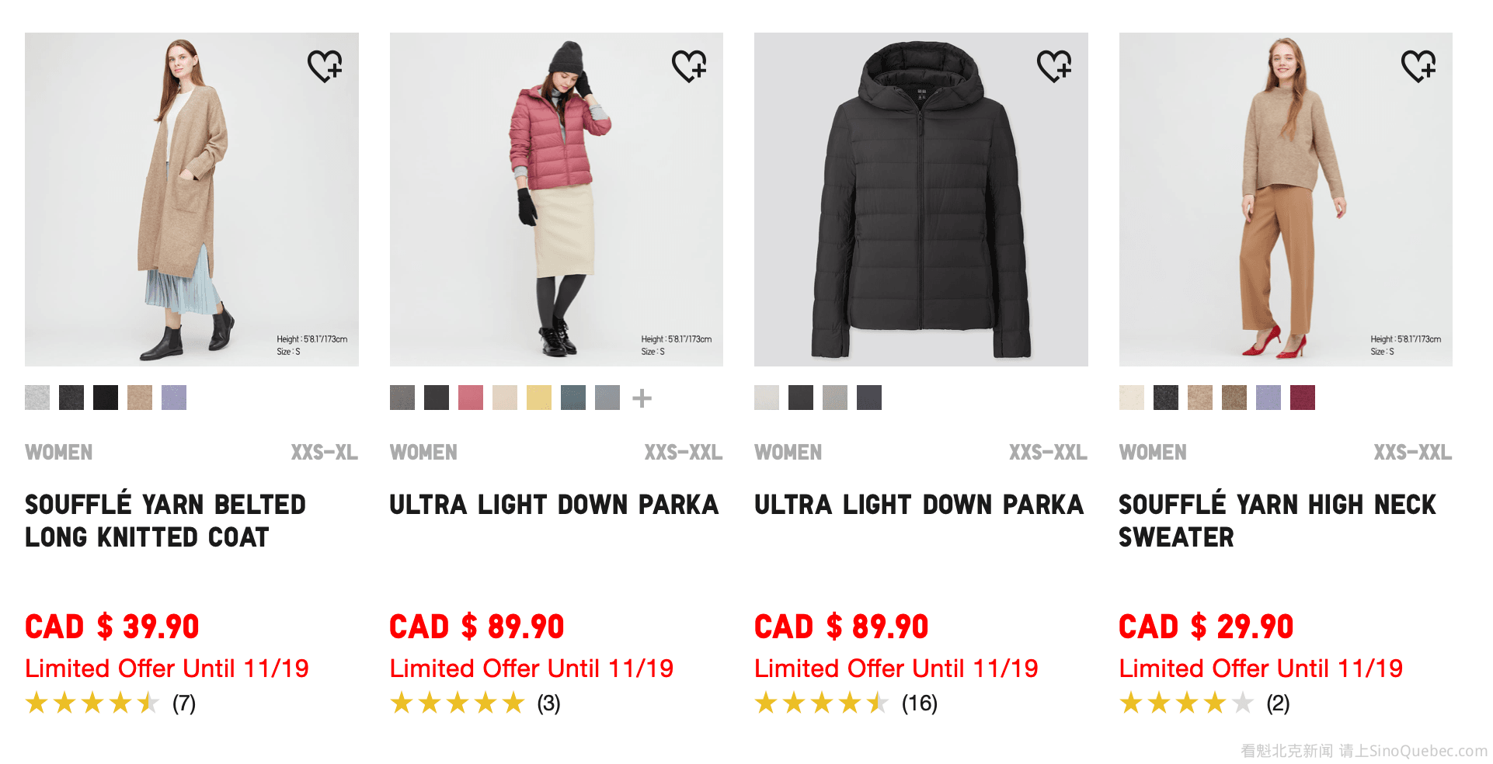Click the CAD $ 29.90 sweater price
Image resolution: width=1493 pixels, height=764 pixels.
1206,627
